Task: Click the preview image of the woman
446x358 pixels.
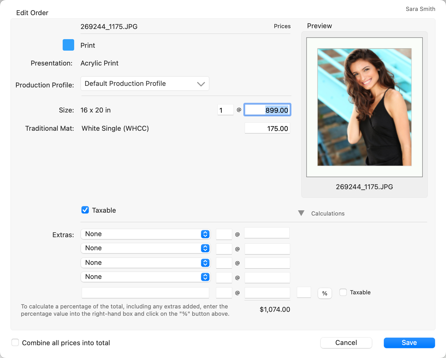Action: [x=364, y=107]
